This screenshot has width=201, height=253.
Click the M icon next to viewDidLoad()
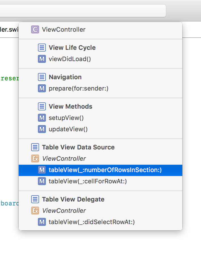tap(42, 59)
